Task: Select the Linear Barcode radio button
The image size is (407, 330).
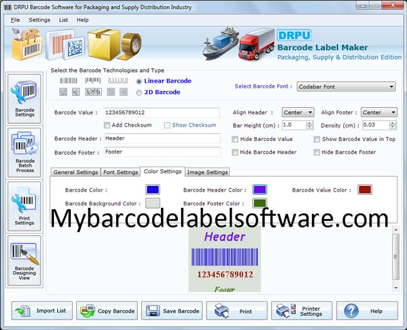Action: click(x=139, y=81)
